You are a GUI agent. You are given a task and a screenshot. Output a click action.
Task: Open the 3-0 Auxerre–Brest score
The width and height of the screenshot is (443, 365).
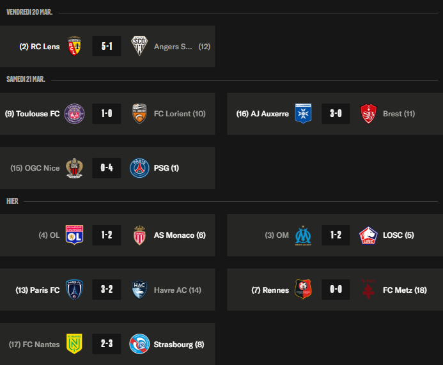pyautogui.click(x=336, y=114)
